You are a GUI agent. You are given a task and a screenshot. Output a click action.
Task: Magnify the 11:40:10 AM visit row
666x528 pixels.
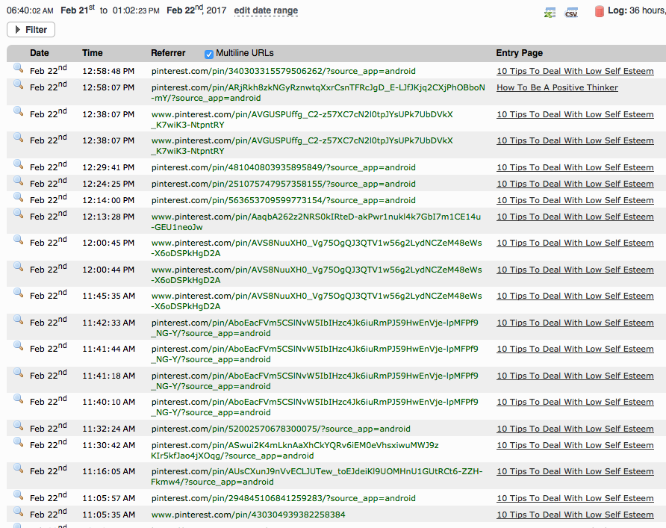[18, 399]
